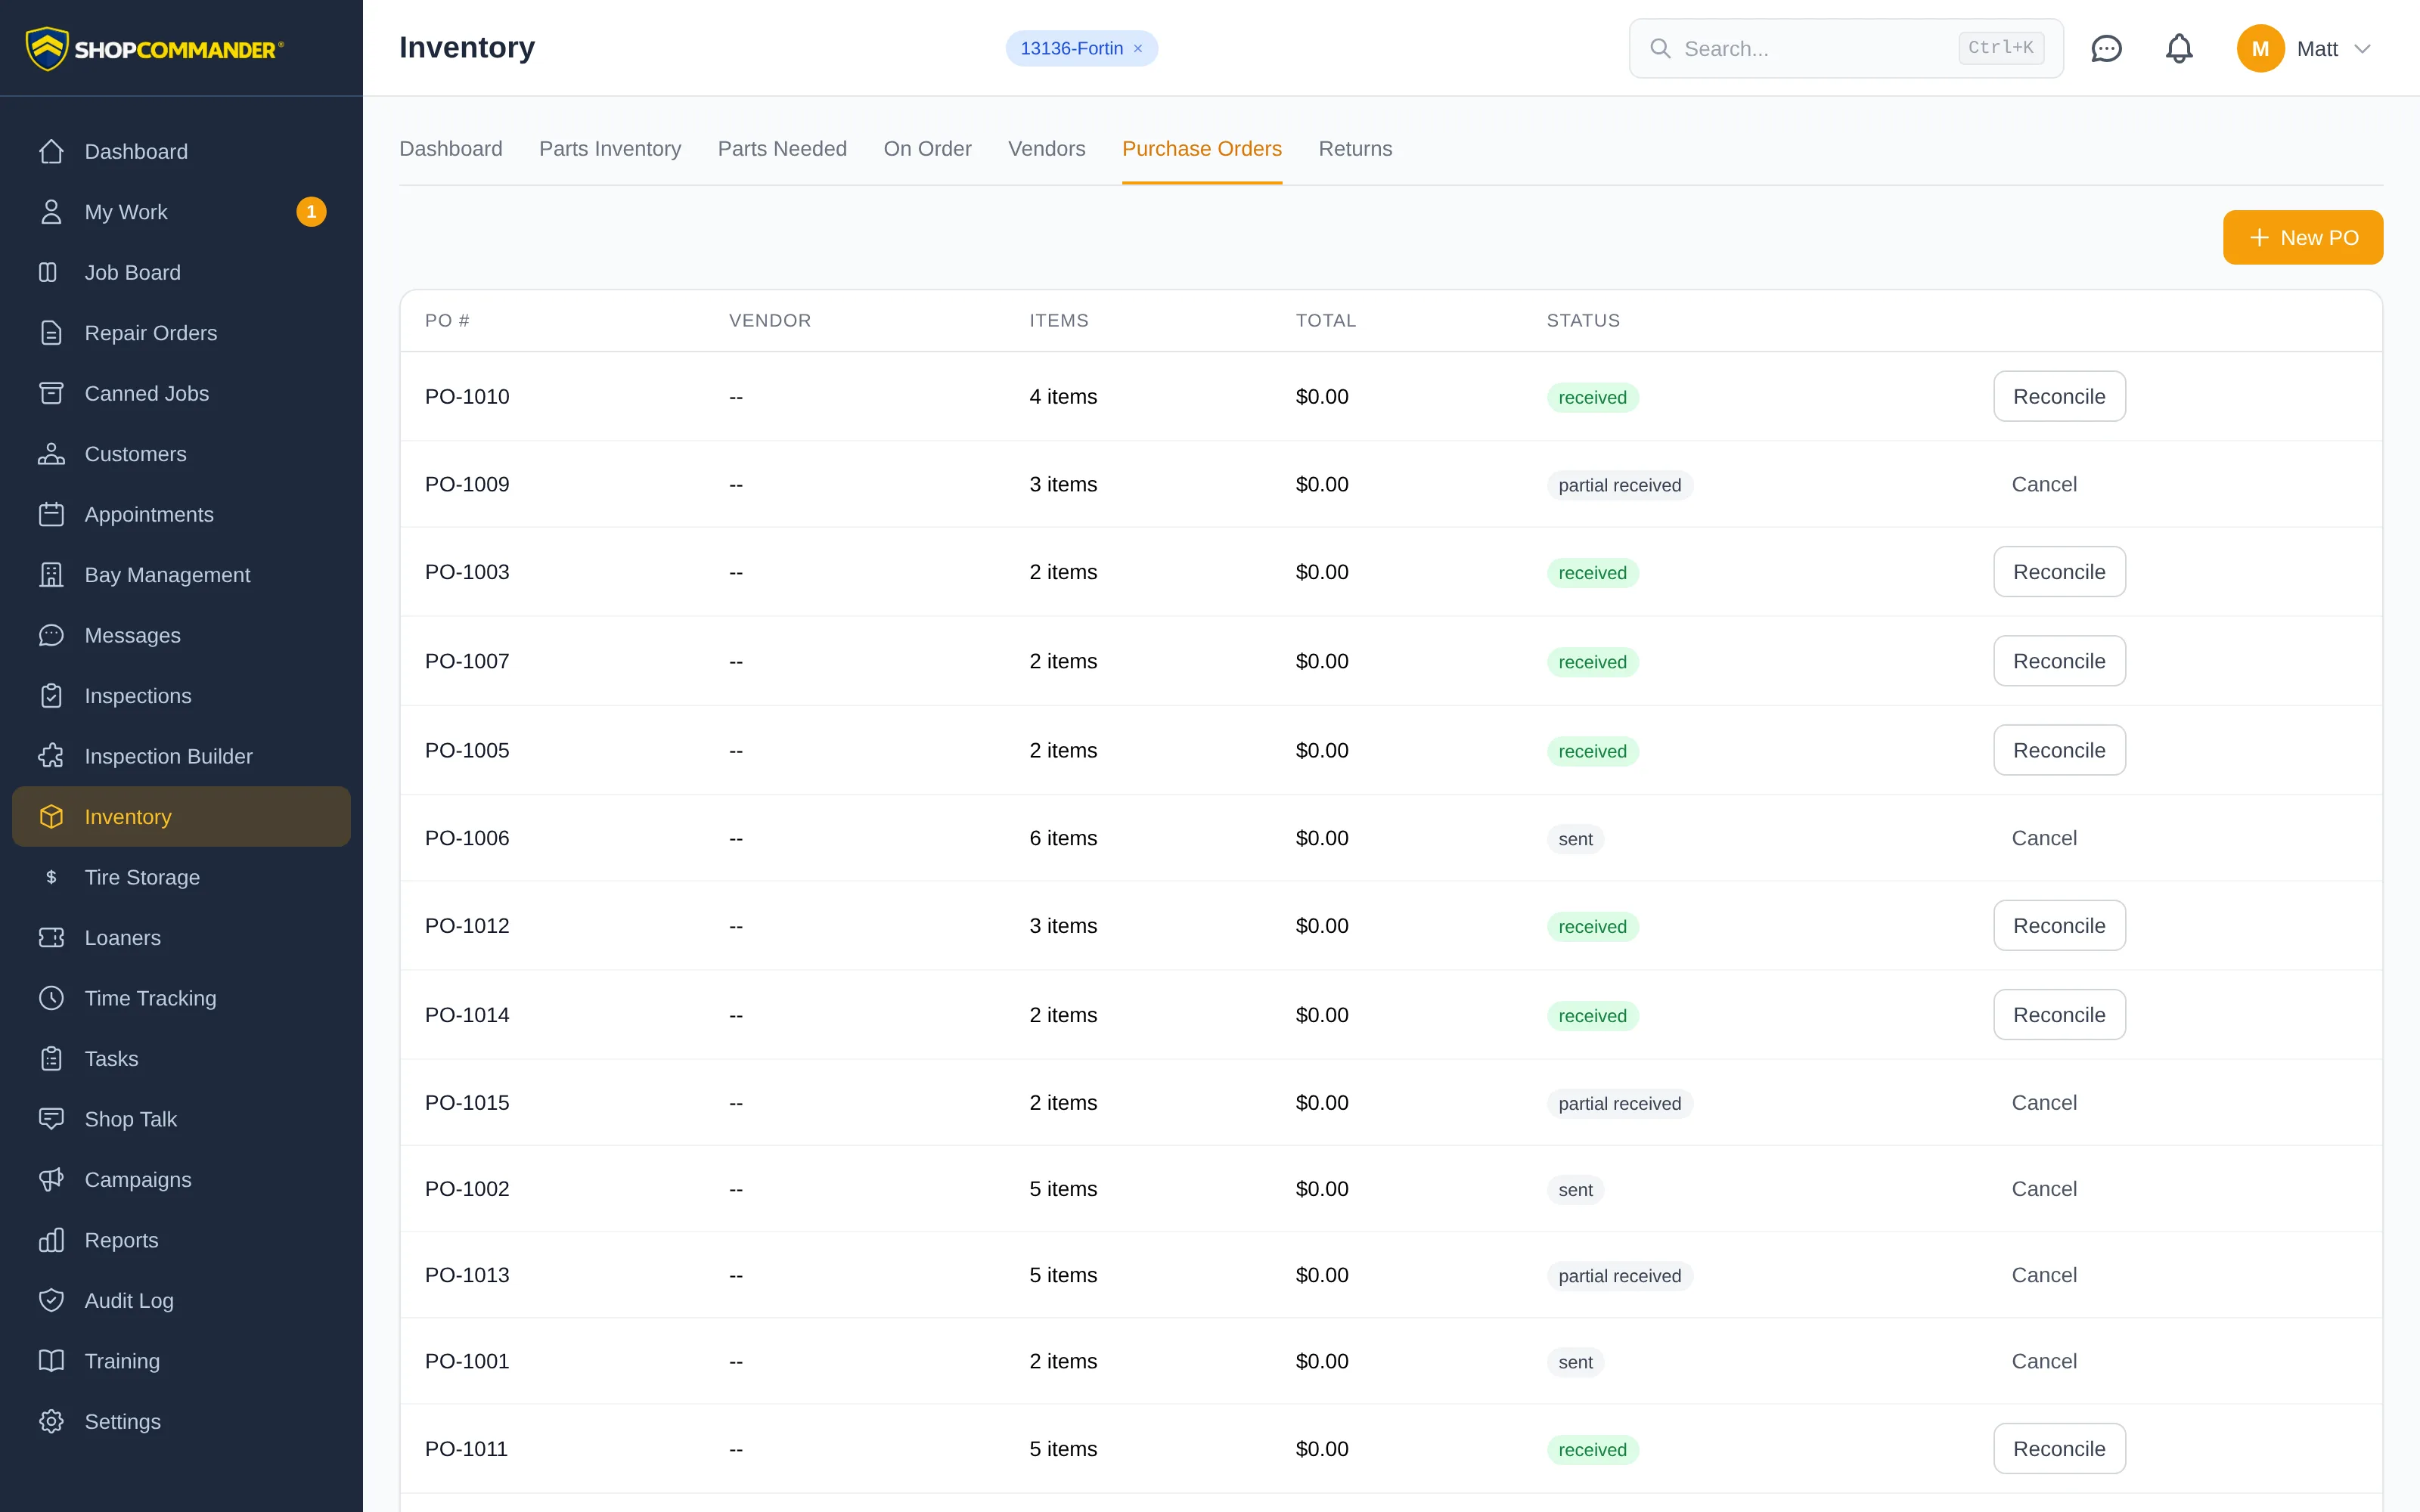The width and height of the screenshot is (2420, 1512).
Task: Cancel purchase order PO-1013
Action: point(2044,1275)
